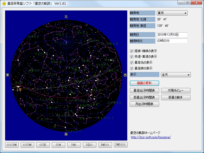Image resolution: width=204 pixels, height=153 pixels.
Task: Click the エリダヌス constellation label
Action: [114, 103]
